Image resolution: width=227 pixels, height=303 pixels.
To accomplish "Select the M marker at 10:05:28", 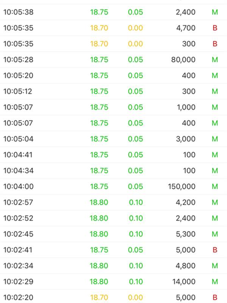I will pyautogui.click(x=215, y=60).
